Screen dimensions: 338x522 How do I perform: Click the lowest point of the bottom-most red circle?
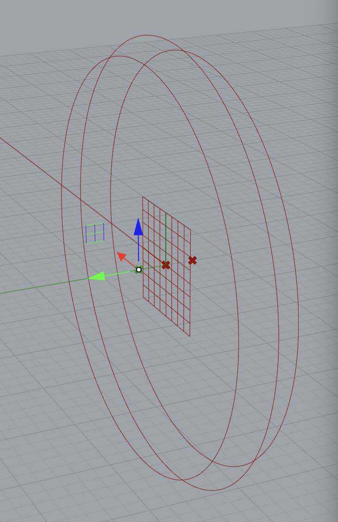[x=213, y=490]
